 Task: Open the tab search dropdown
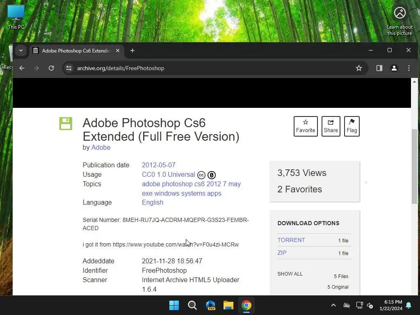21,50
